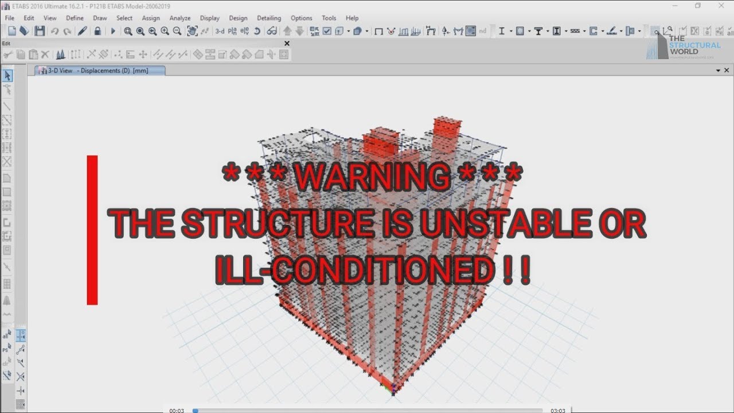Image resolution: width=734 pixels, height=413 pixels.
Task: Open the slab design dropdown arrow
Action: coord(621,31)
